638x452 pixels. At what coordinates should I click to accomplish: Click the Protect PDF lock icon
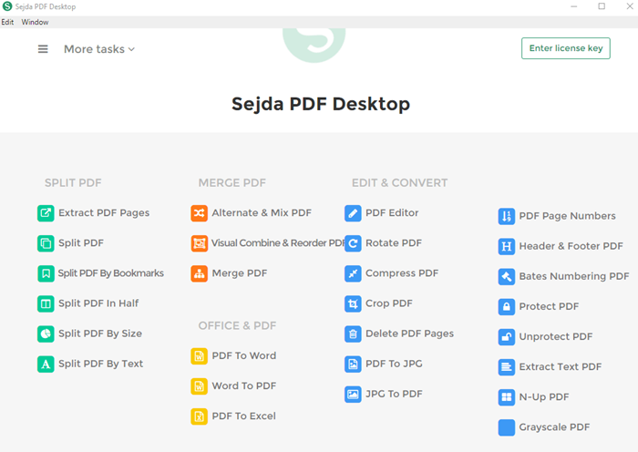506,306
